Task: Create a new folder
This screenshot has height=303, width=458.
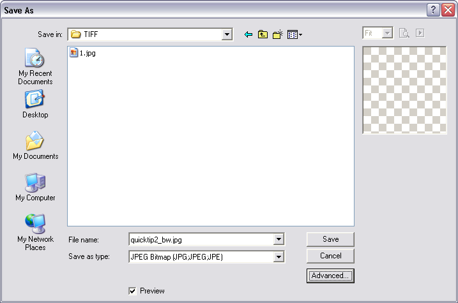Action: pos(277,34)
